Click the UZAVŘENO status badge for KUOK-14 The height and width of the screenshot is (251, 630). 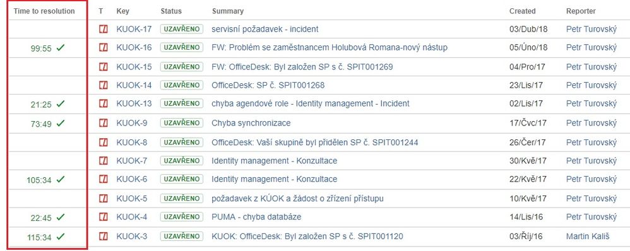(182, 85)
